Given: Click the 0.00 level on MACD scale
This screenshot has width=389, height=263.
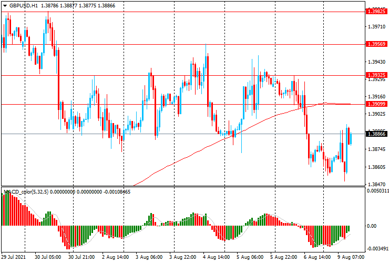Looking at the screenshot, I should [371, 226].
